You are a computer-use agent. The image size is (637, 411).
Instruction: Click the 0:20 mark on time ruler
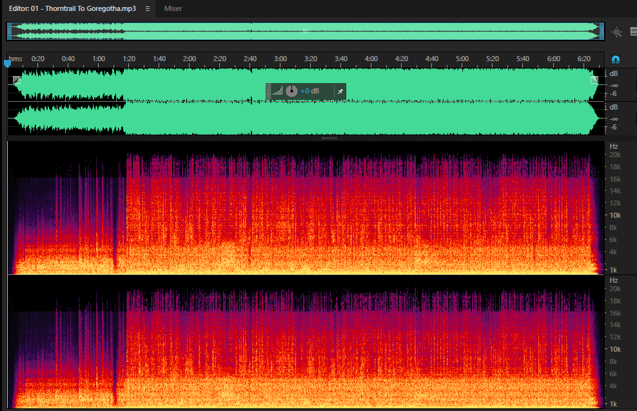click(38, 59)
